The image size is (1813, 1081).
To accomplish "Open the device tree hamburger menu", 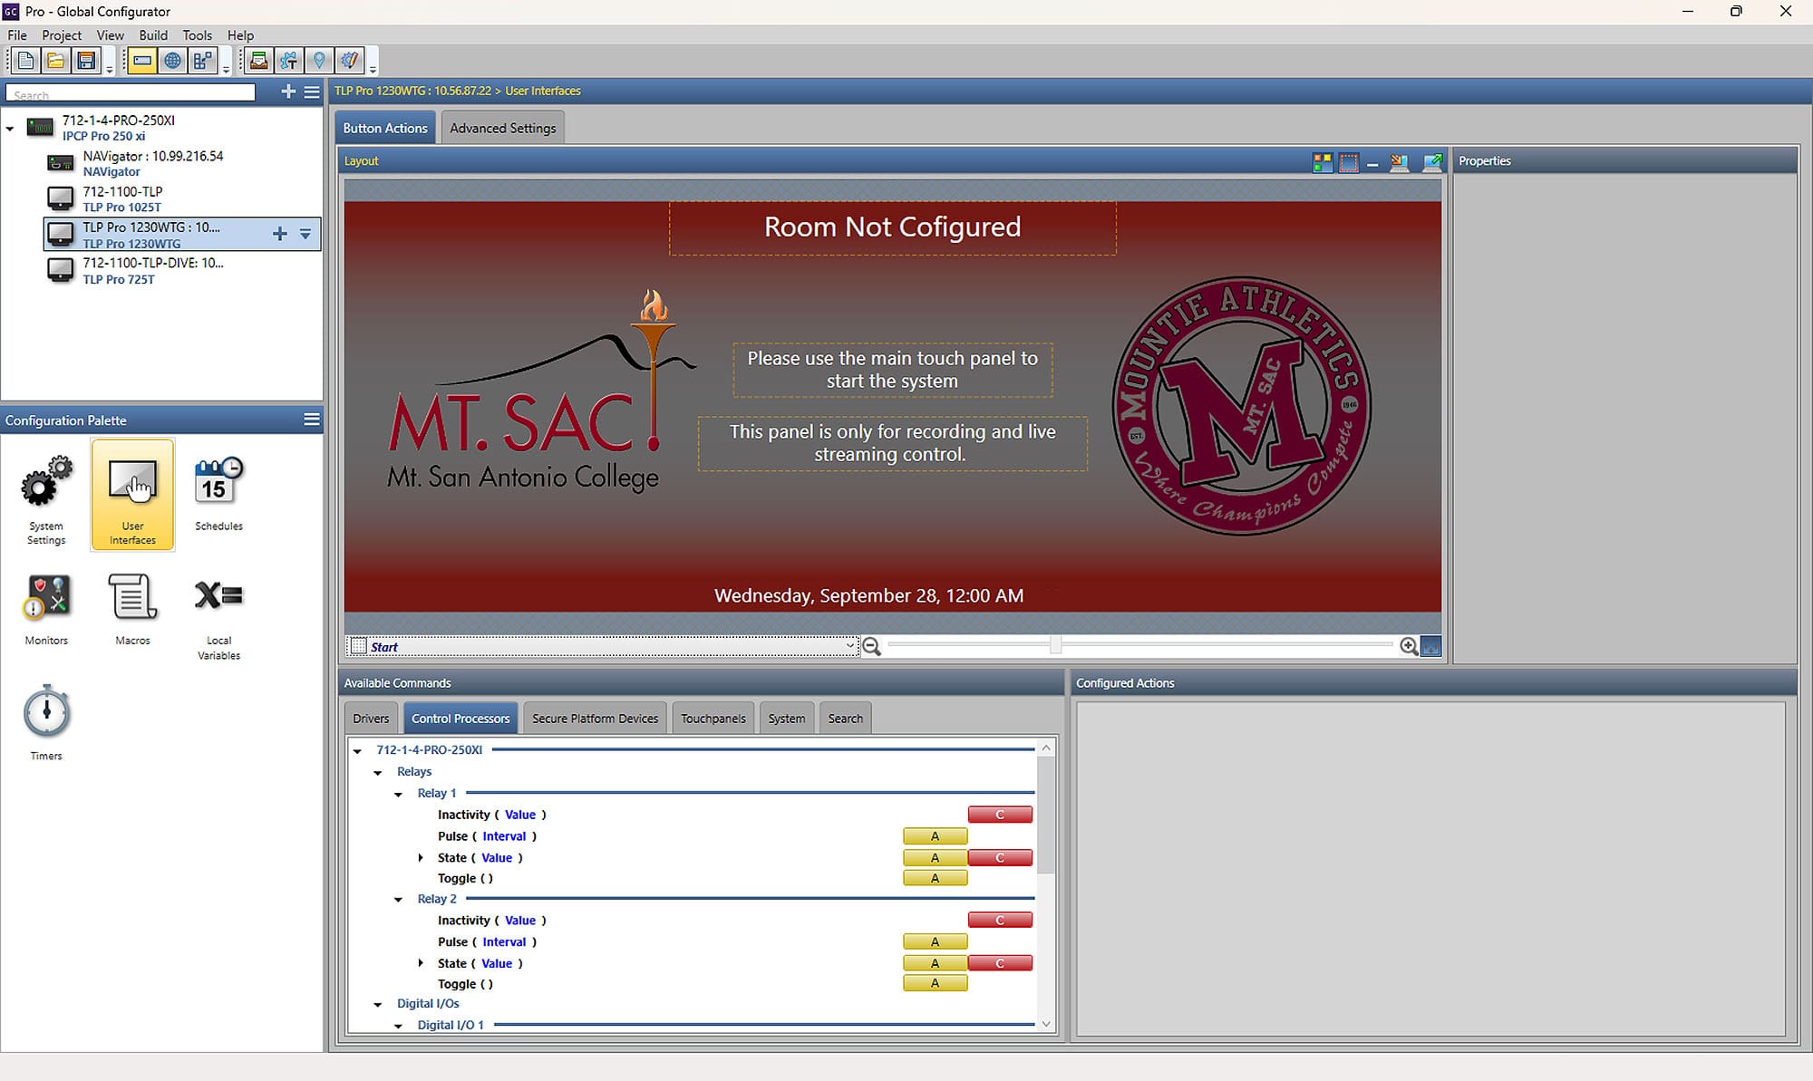I will pos(312,92).
